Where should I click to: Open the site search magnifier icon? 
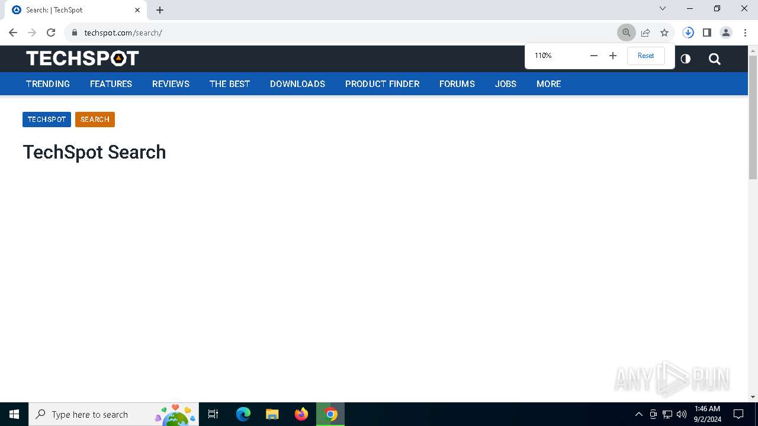pos(715,59)
